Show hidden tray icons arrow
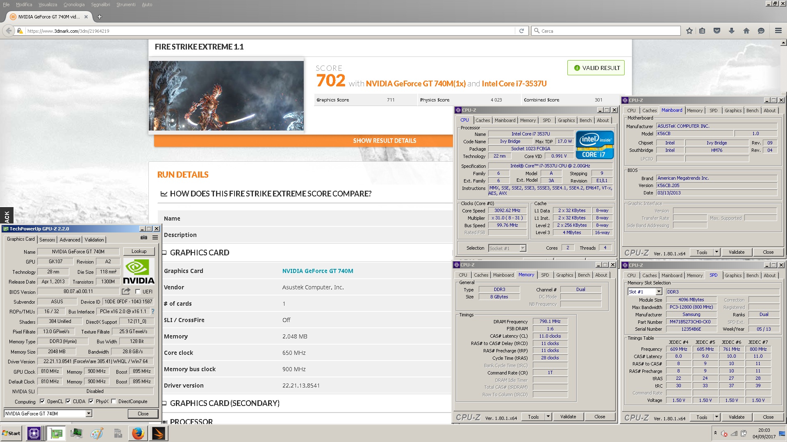787x442 pixels. click(715, 433)
